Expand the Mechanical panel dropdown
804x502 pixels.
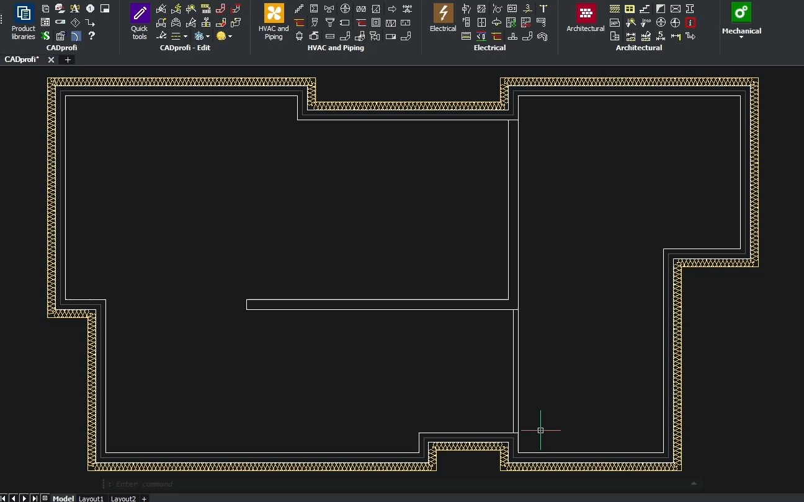741,37
